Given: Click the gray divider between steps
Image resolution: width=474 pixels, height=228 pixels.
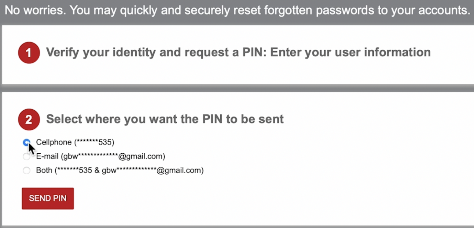Looking at the screenshot, I should click(237, 88).
